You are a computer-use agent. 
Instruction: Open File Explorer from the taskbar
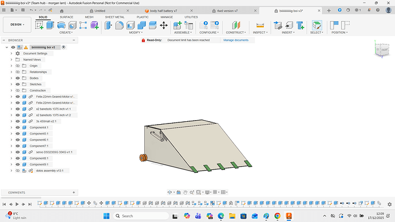coord(232,216)
